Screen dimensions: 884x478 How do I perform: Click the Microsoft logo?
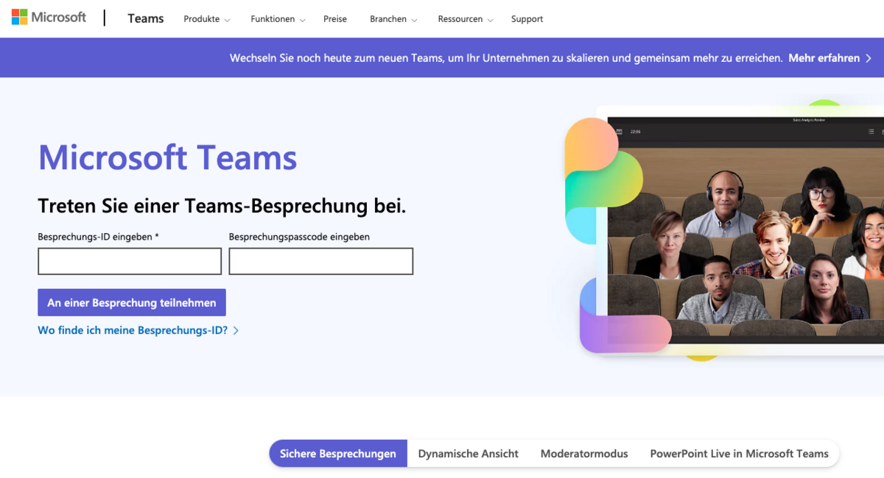(x=49, y=18)
